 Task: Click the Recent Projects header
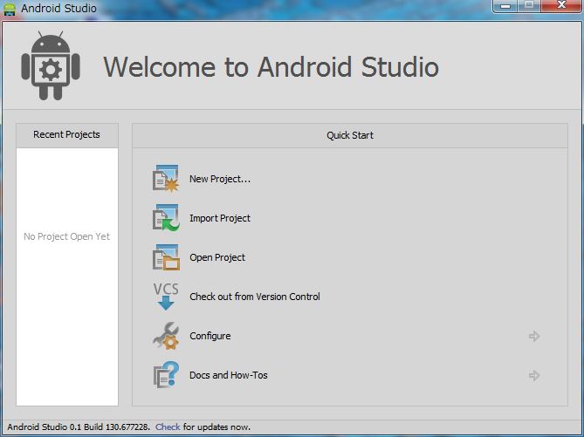click(x=67, y=134)
